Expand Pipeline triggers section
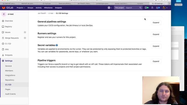The width and height of the screenshot is (187, 105). [x=156, y=61]
